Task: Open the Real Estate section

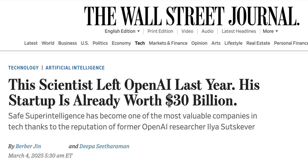Action: (258, 43)
